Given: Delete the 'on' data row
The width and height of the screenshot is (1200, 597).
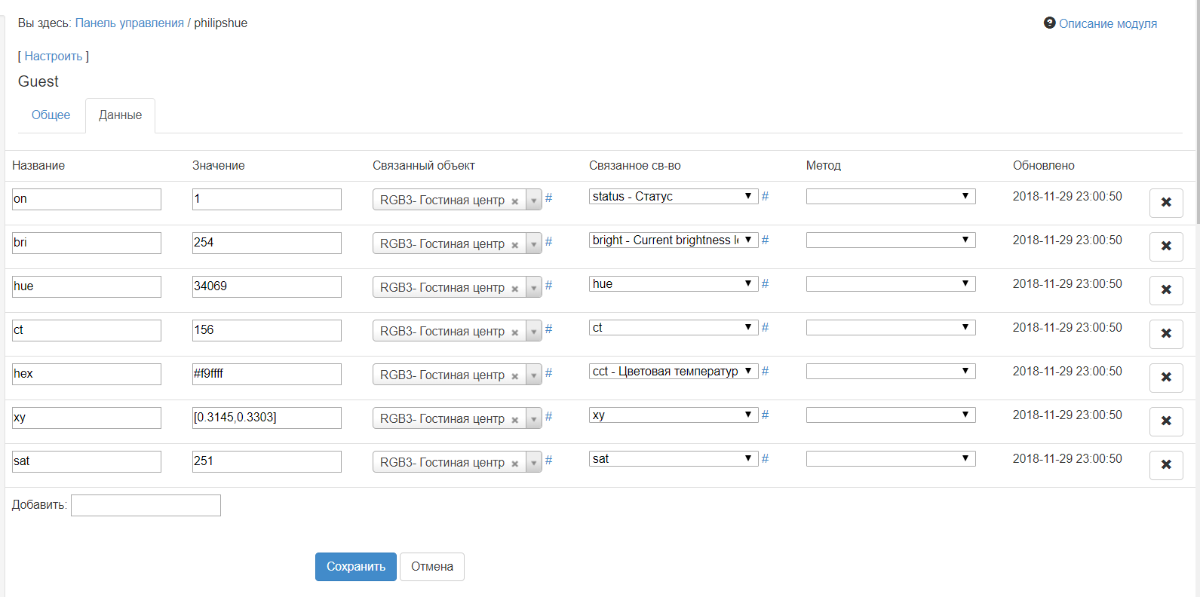Looking at the screenshot, I should tap(1165, 203).
